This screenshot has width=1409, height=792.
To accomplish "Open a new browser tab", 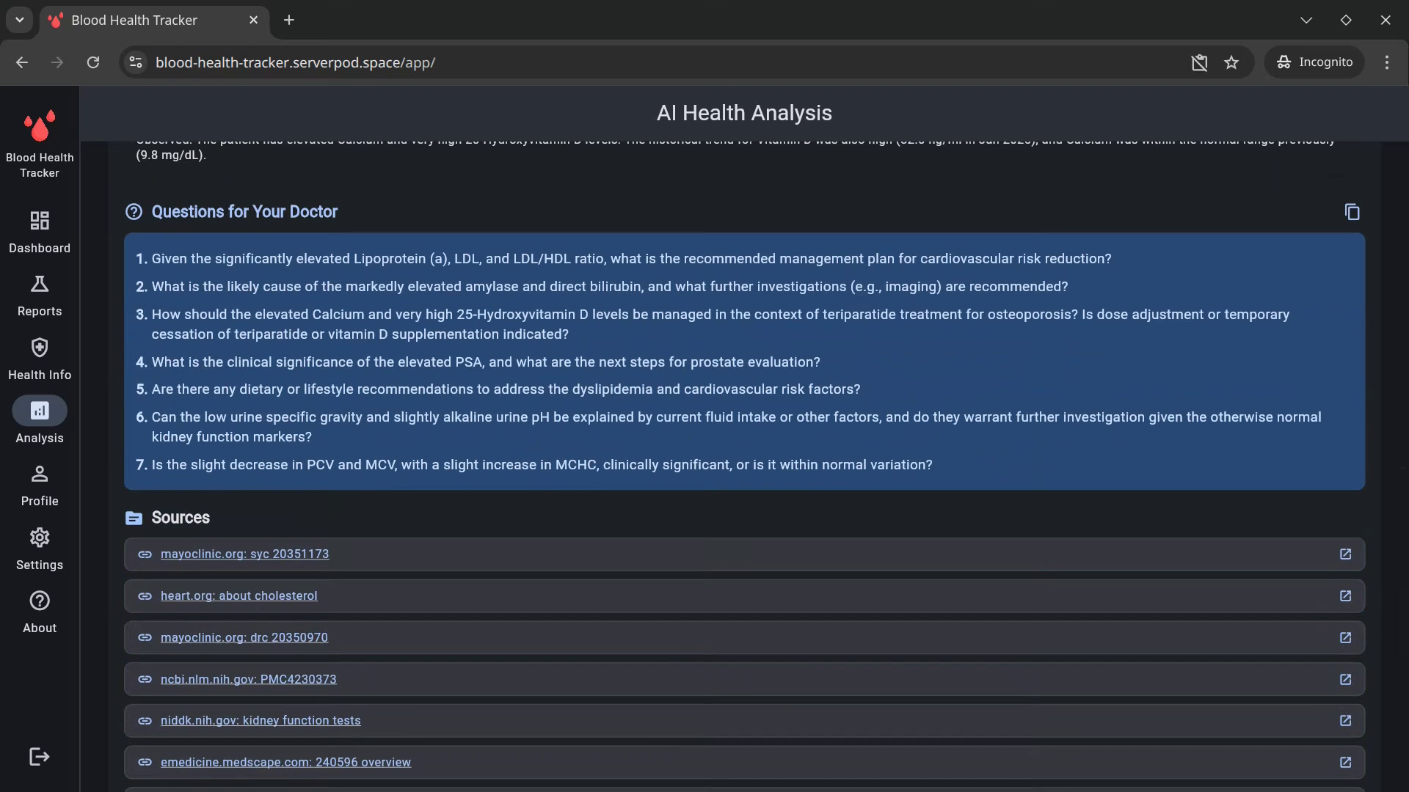I will pyautogui.click(x=289, y=20).
